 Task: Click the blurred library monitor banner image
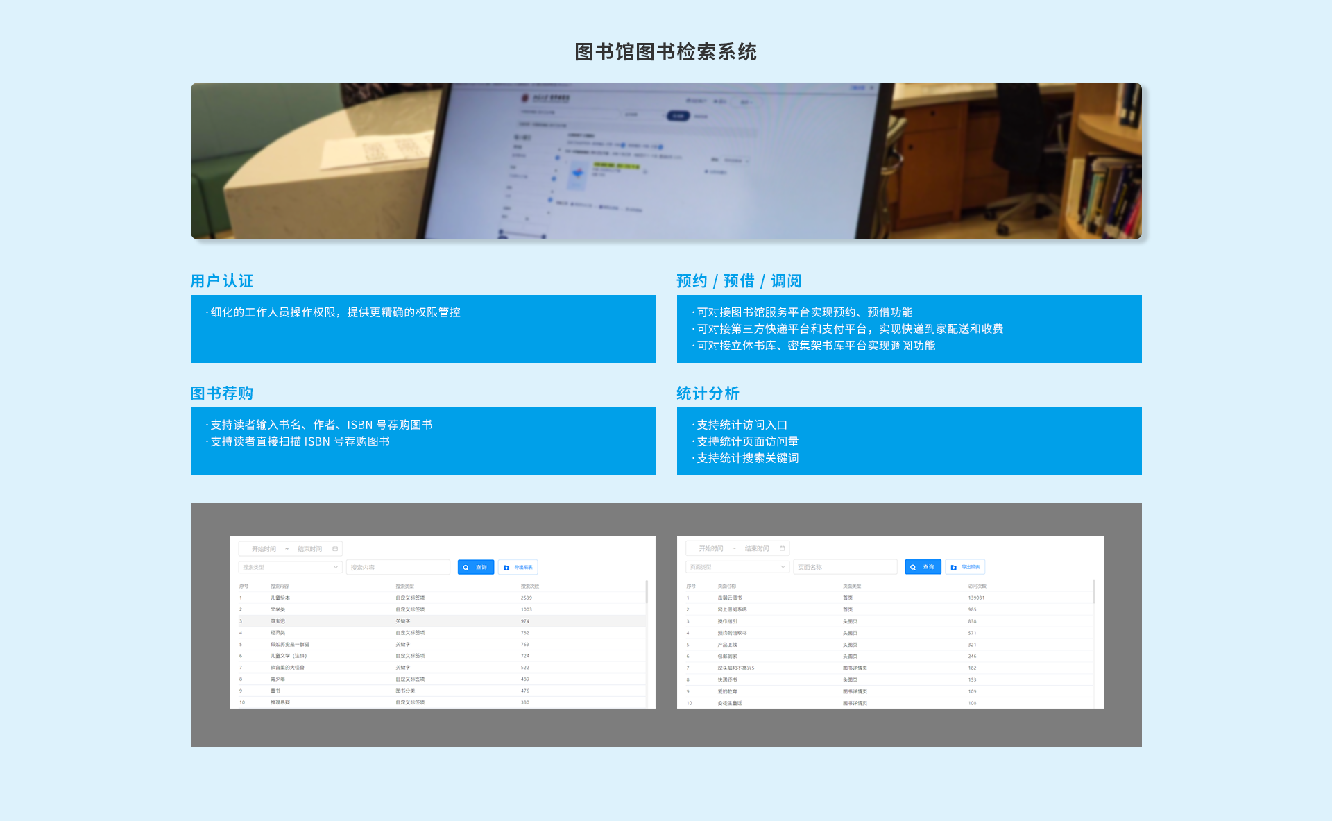666,161
